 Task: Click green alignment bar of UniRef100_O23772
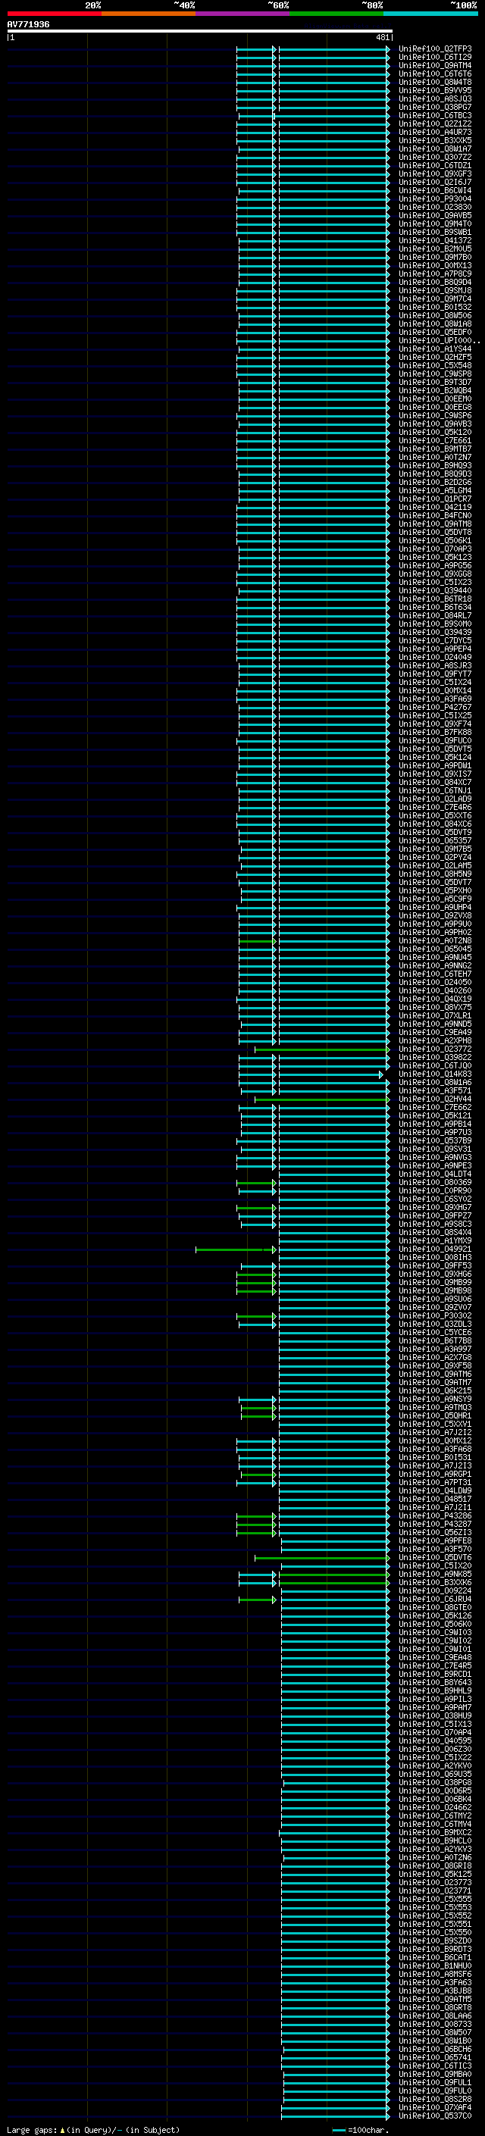(x=321, y=1049)
